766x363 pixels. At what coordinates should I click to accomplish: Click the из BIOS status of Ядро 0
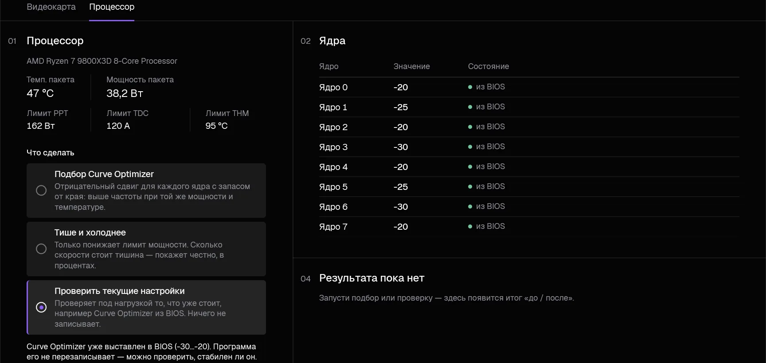point(487,87)
